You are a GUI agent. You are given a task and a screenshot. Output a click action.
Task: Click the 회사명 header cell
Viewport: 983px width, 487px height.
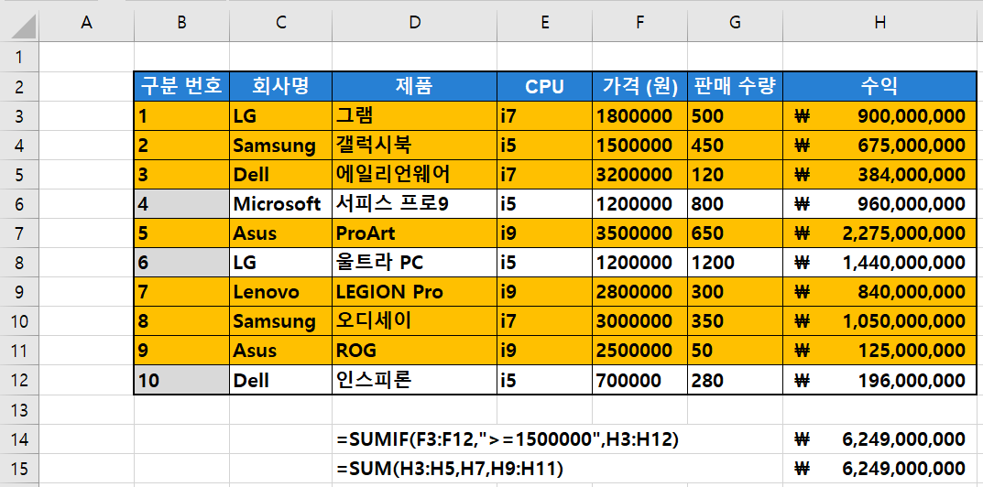[281, 86]
